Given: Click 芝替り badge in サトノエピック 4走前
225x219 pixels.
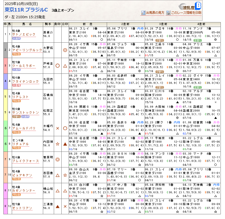Looking at the screenshot, I should coord(198,40).
